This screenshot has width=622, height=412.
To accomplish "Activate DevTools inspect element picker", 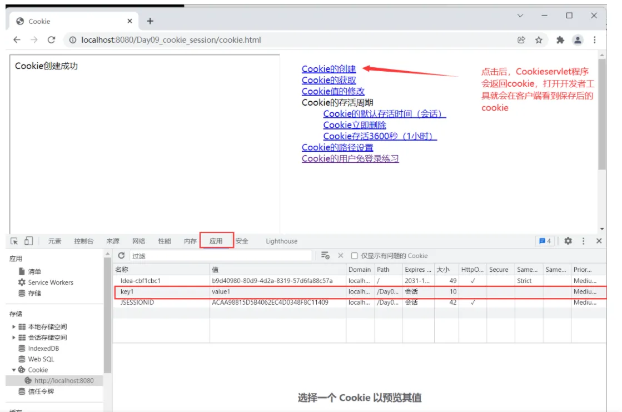I will [14, 241].
